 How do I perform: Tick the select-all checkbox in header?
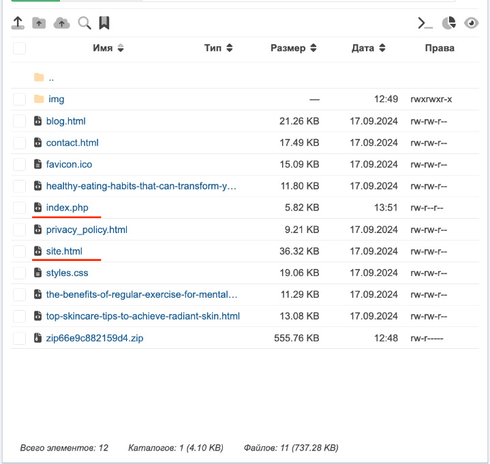(x=20, y=48)
